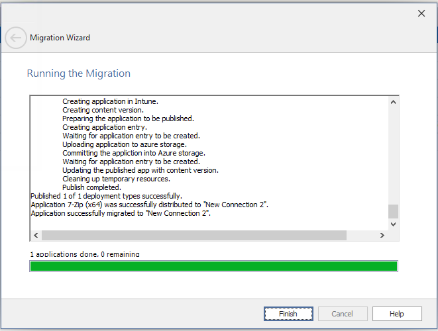
Task: Select "Uploading application to azure storage." line
Action: coord(125,144)
